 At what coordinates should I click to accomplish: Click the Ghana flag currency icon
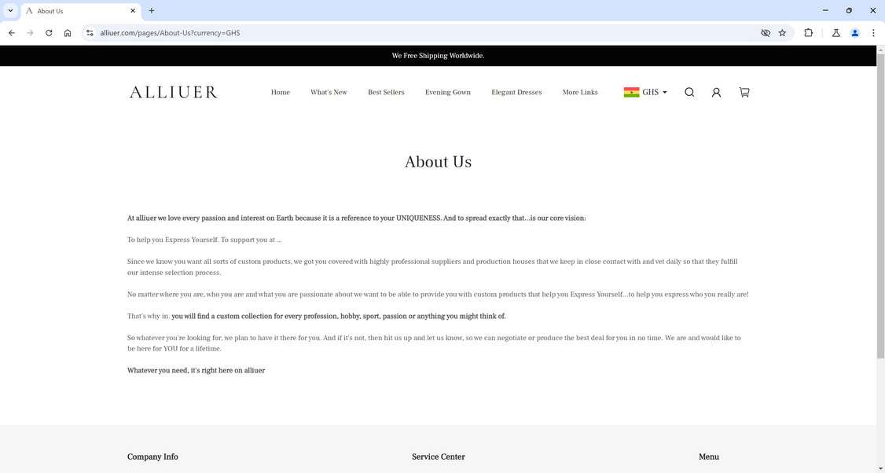[631, 92]
